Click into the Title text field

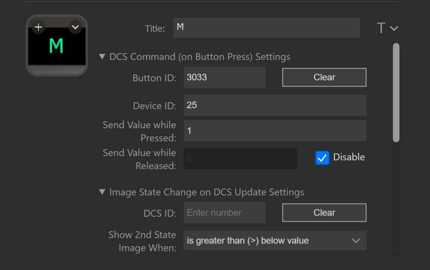coord(266,28)
